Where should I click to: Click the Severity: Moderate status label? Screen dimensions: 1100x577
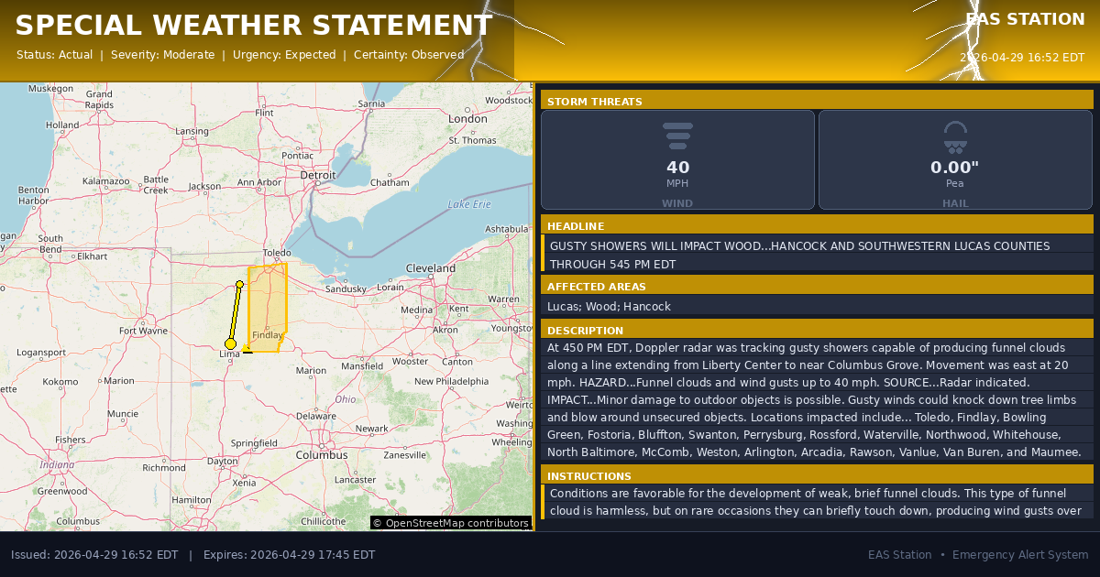click(x=162, y=55)
